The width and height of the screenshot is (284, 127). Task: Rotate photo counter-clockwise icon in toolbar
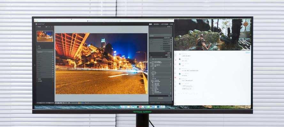click(86, 103)
